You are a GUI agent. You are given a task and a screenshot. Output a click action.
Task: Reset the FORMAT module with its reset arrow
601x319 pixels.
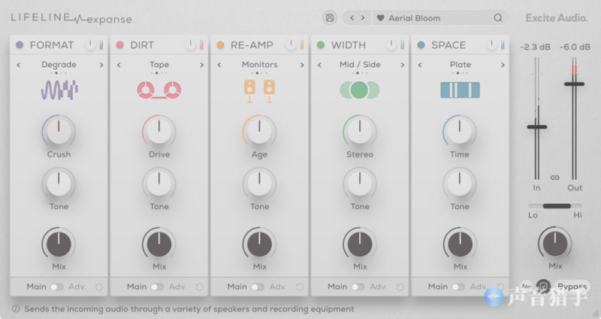pyautogui.click(x=99, y=287)
